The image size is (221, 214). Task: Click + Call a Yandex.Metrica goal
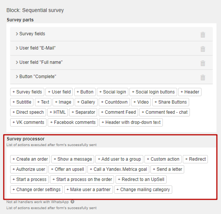[x=119, y=169]
